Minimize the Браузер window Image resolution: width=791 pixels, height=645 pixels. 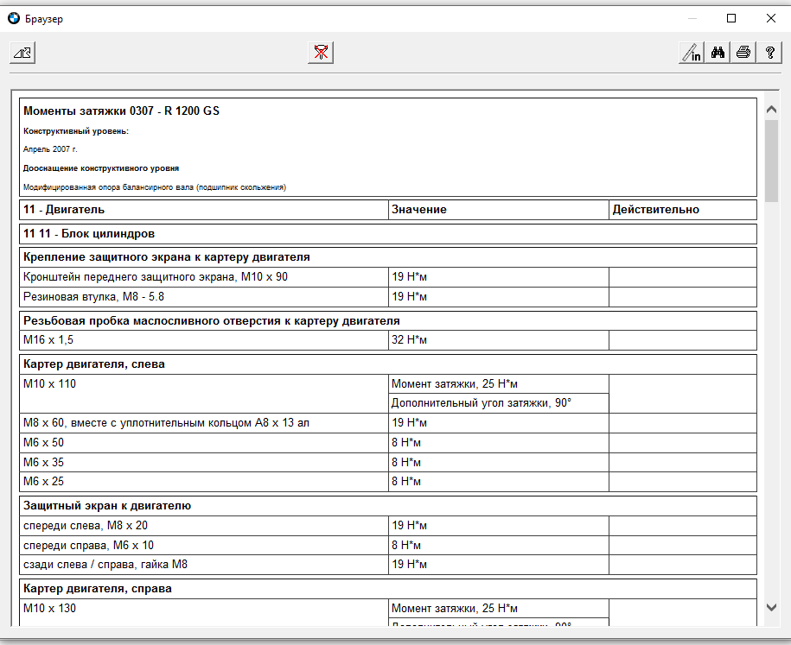pos(692,18)
